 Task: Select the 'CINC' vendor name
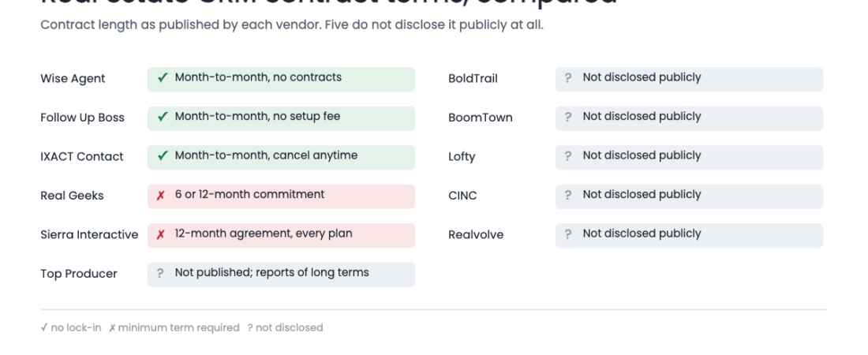coord(462,196)
